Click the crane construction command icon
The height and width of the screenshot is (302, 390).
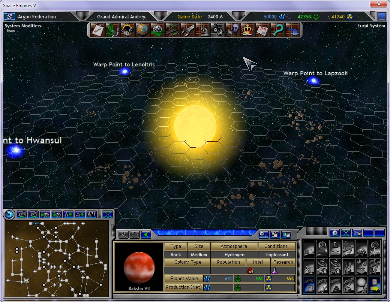[309, 267]
